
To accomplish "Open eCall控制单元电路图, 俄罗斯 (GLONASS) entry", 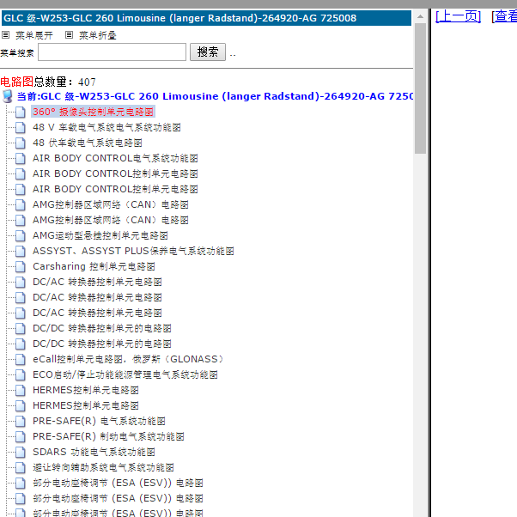I will coord(129,359).
